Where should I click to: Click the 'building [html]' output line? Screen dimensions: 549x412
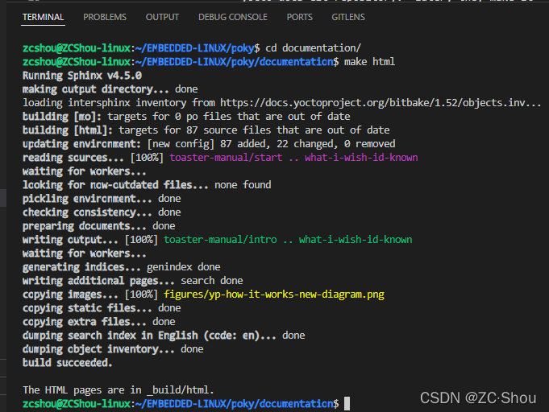coord(206,130)
